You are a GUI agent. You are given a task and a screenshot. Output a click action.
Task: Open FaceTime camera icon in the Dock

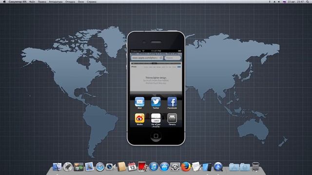(x=111, y=167)
